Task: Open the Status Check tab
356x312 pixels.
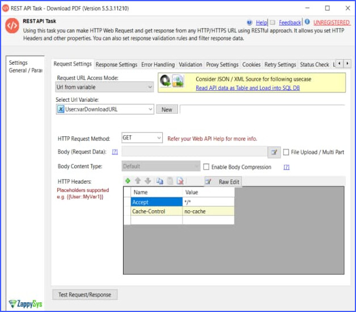Action: coord(315,65)
